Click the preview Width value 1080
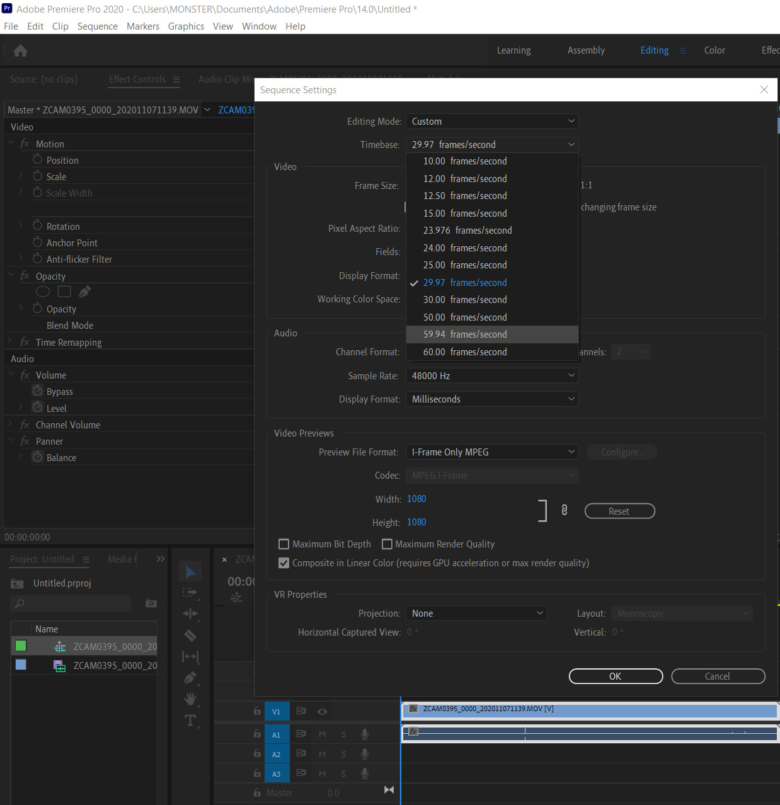This screenshot has height=805, width=780. click(416, 499)
